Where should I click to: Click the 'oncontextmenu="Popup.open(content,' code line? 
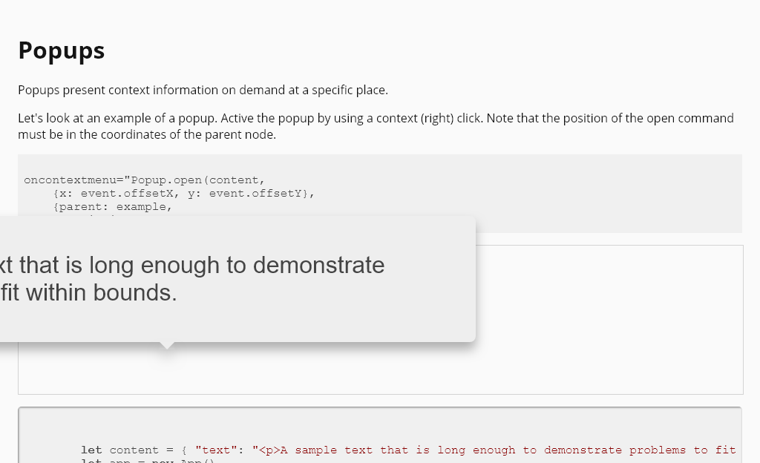(144, 180)
